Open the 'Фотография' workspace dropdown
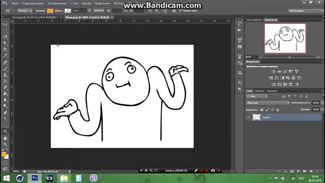 pyautogui.click(x=306, y=11)
